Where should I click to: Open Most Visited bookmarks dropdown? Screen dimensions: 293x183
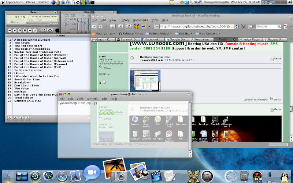[104, 34]
